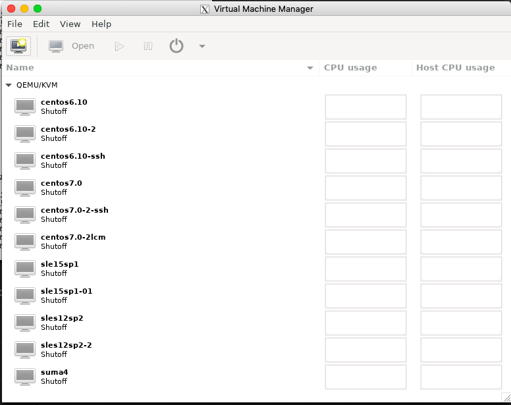Click the sle15sp1 monitor icon
The height and width of the screenshot is (405, 511).
pyautogui.click(x=25, y=269)
